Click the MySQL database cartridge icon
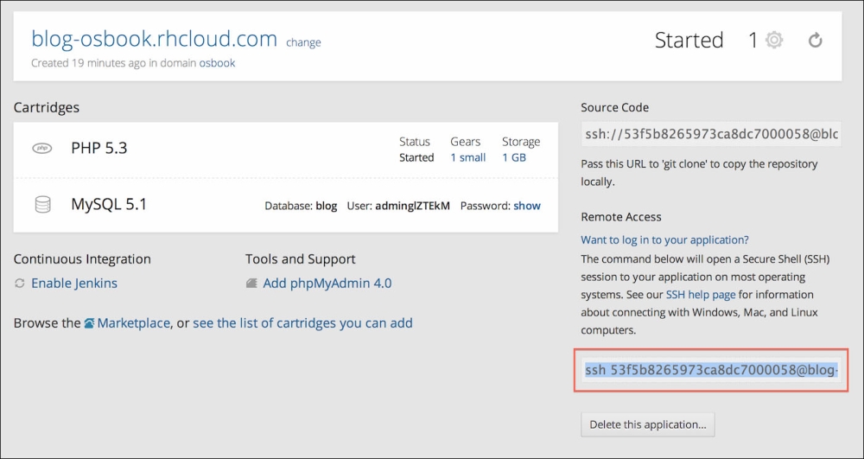864x459 pixels. [41, 205]
